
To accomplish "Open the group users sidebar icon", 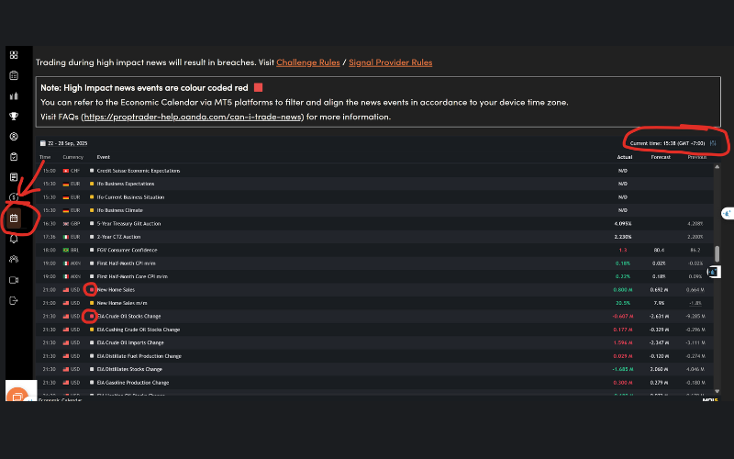I will (14, 259).
